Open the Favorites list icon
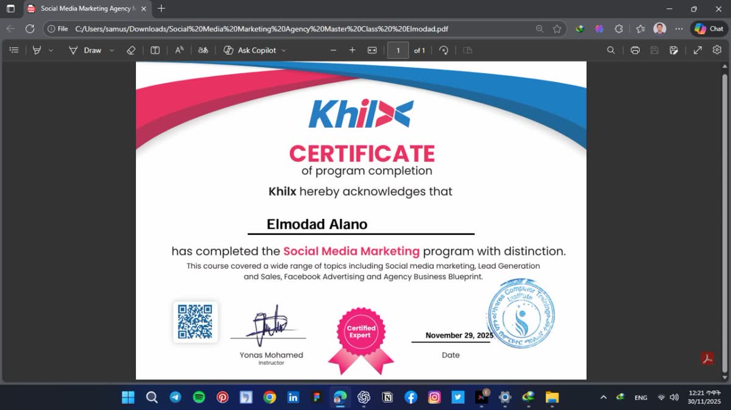731x410 pixels. (x=640, y=29)
